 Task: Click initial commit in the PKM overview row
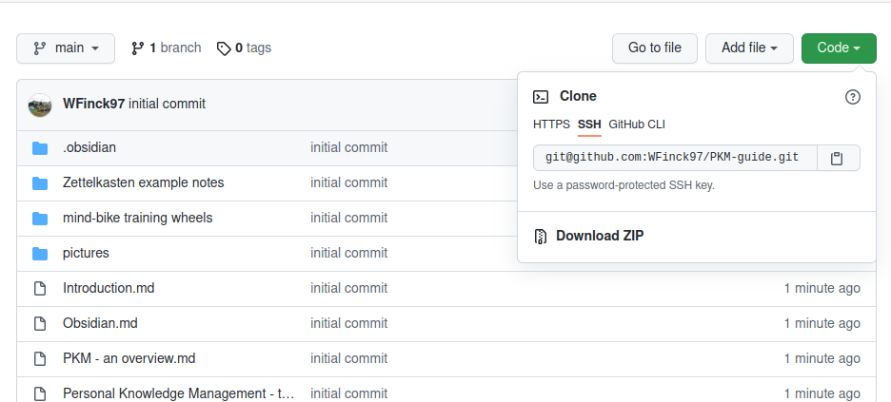349,358
